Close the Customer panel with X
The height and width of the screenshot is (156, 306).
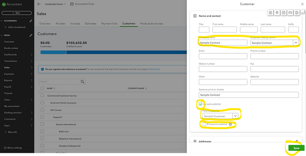(x=302, y=4)
